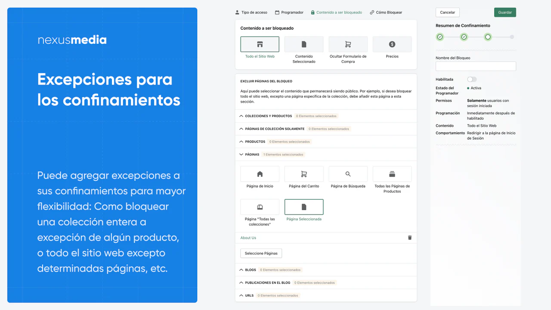Screen dimensions: 551x310
Task: Open the Programador tab
Action: click(x=289, y=12)
